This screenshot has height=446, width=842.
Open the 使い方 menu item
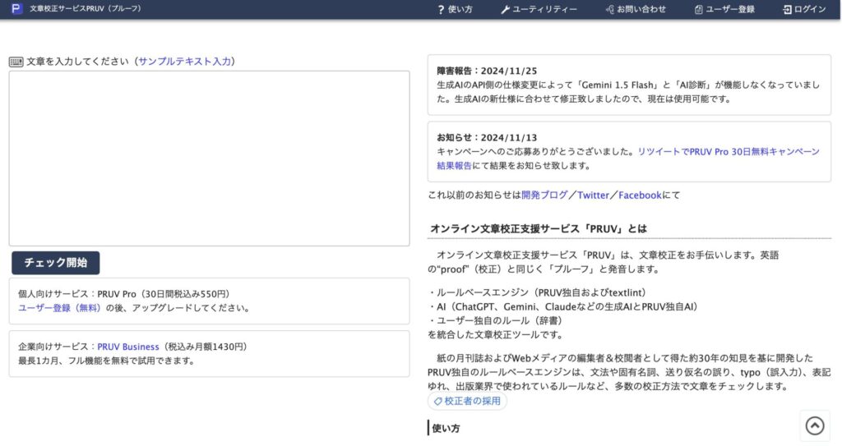tap(455, 10)
